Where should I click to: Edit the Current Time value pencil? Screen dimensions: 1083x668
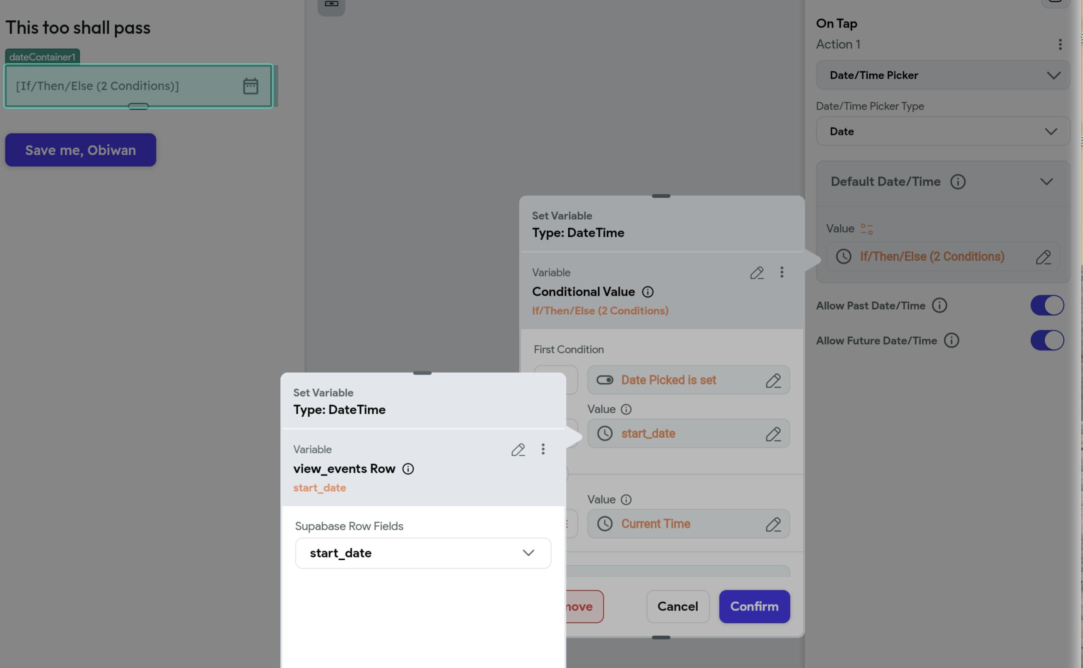click(x=773, y=524)
